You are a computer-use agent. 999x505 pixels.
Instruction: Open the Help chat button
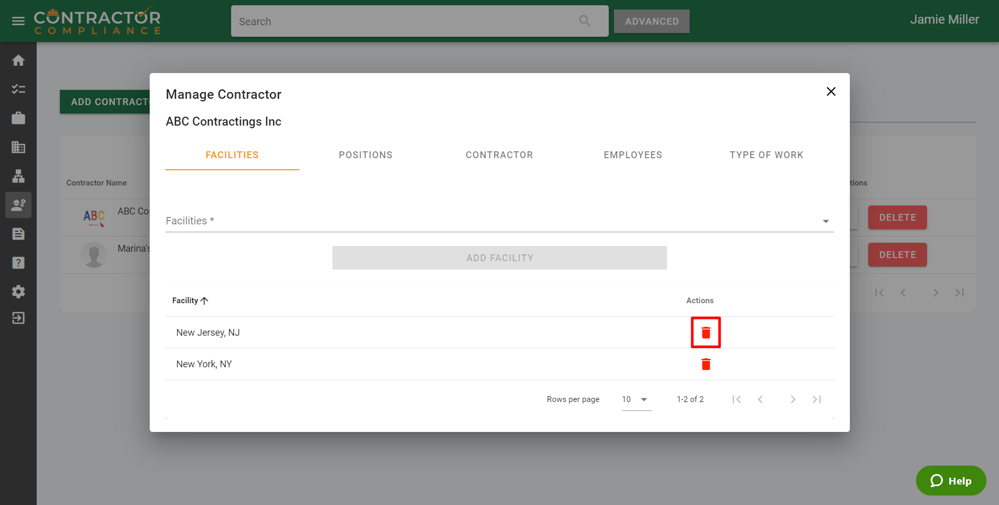[951, 481]
